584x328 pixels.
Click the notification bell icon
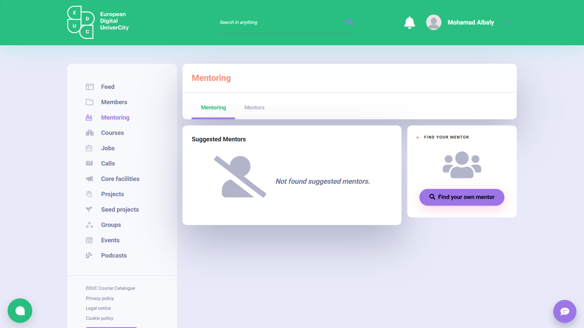click(409, 22)
